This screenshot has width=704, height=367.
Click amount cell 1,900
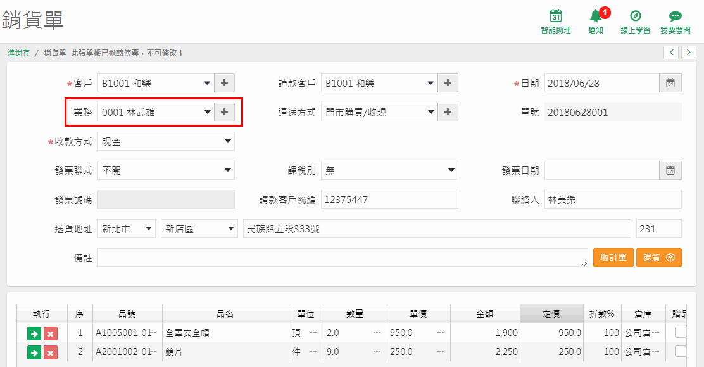[x=485, y=333]
